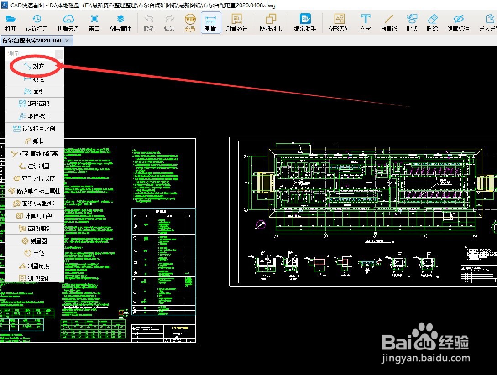The height and width of the screenshot is (375, 497).
Task: Choose 矩形面积 rectangle area
Action: click(x=34, y=104)
